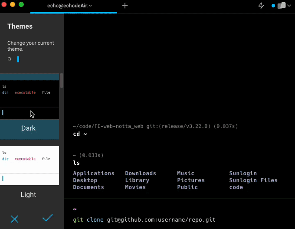Screen dimensions: 295x229
Task: Click the red close window button
Action: pos(4,4)
